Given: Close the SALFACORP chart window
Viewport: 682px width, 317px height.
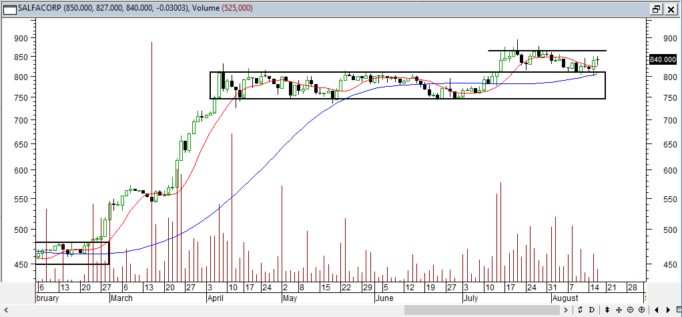Looking at the screenshot, I should 670,9.
